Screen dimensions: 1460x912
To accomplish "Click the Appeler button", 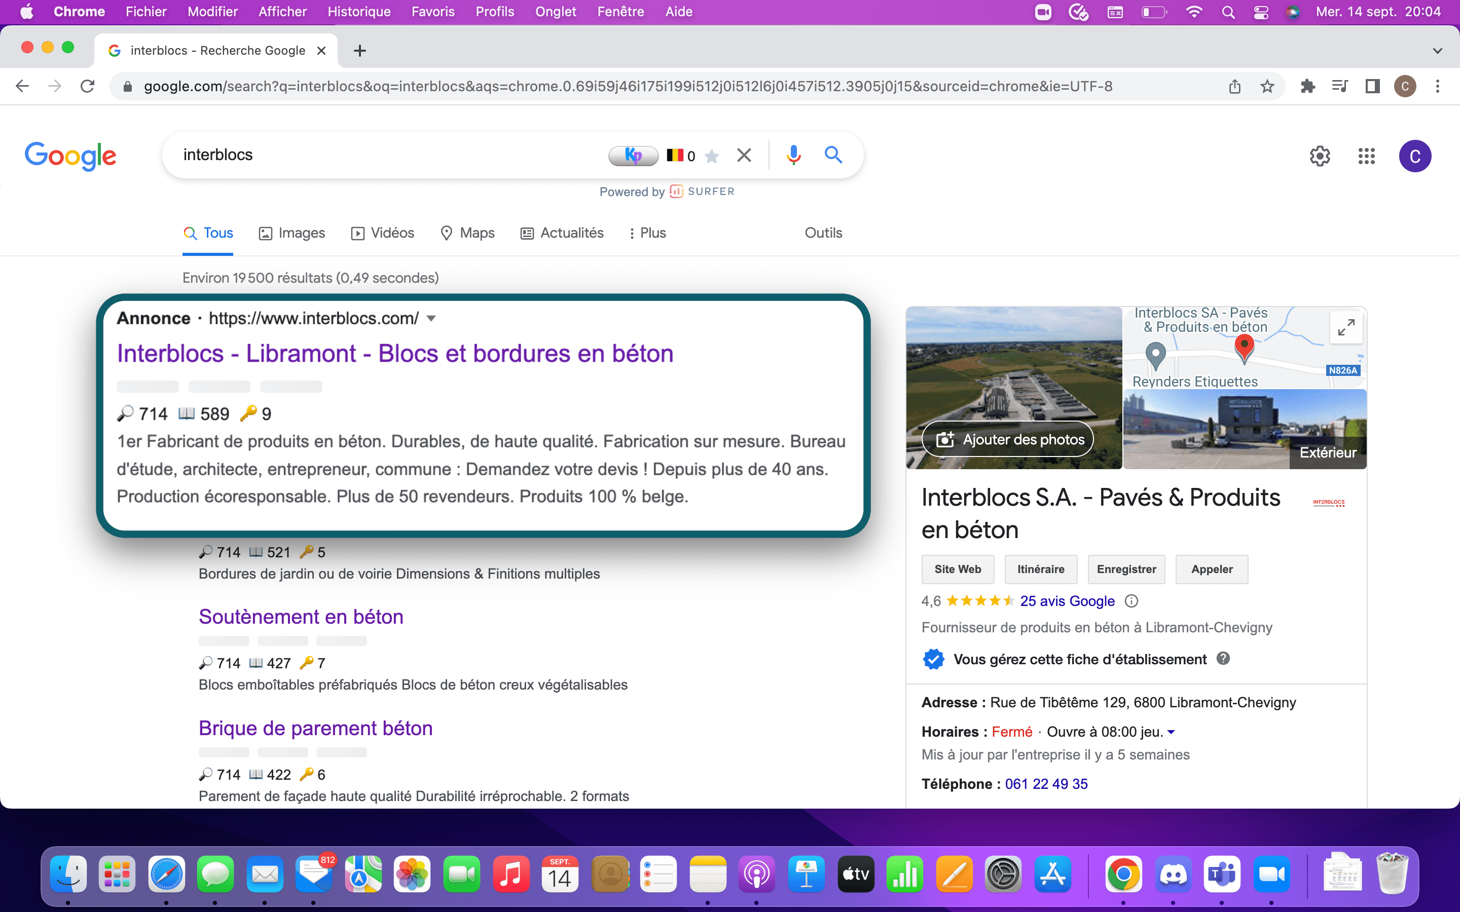I will click(1212, 569).
